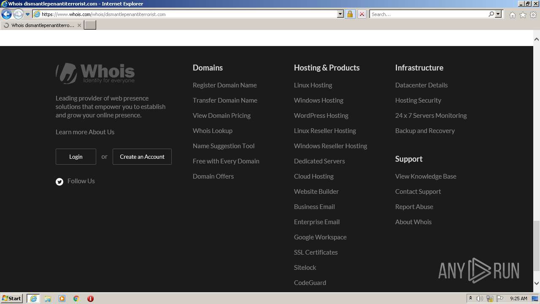The image size is (540, 304).
Task: Open Report Abuse link
Action: tap(414, 206)
